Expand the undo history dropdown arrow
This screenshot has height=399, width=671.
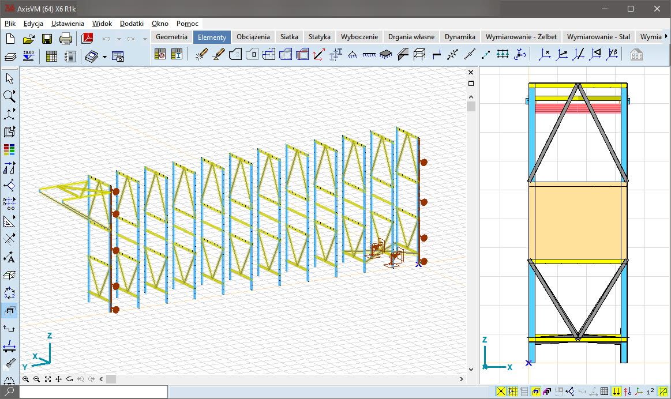[119, 39]
